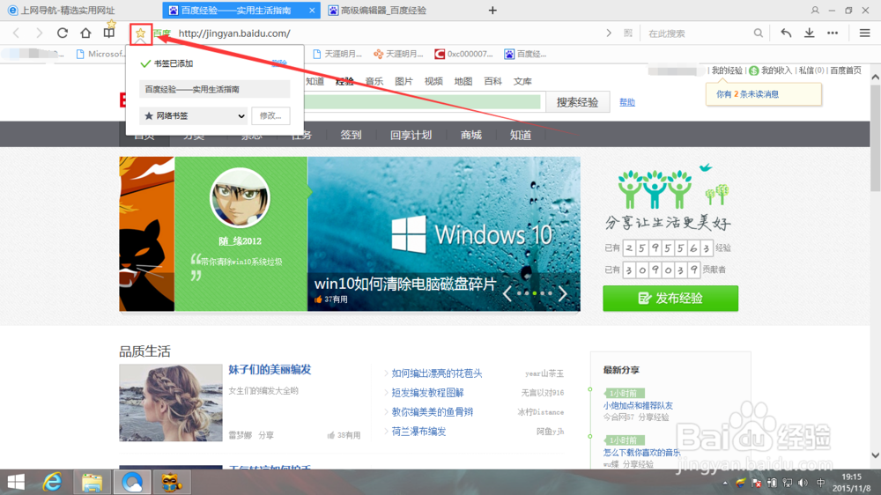This screenshot has height=495, width=881.
Task: Reload the page with the refresh icon
Action: coord(63,33)
